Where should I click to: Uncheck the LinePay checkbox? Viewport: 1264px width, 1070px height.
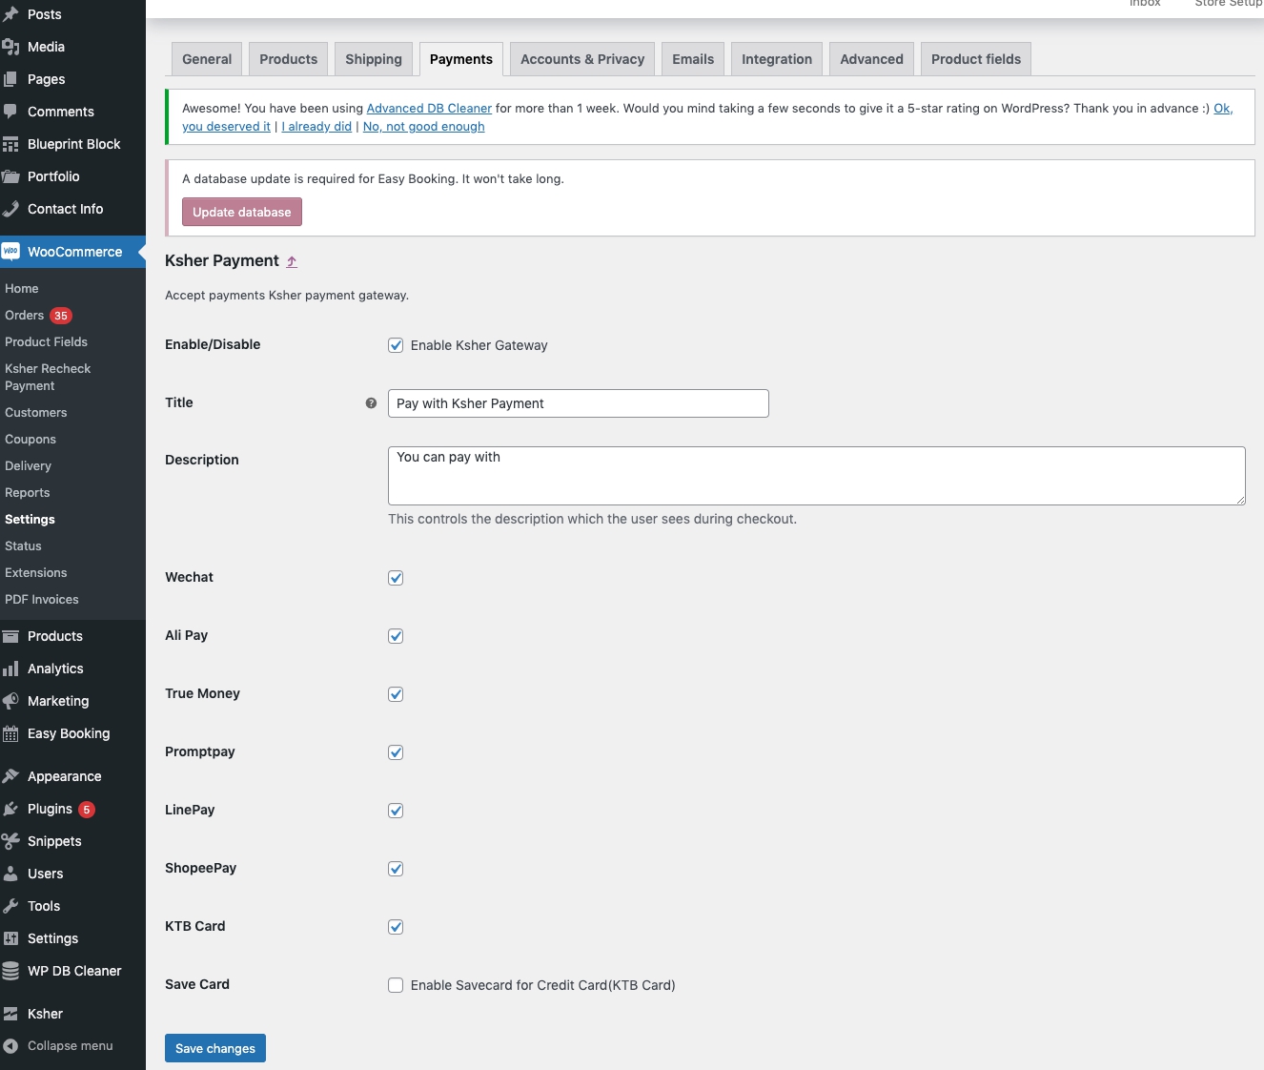396,811
